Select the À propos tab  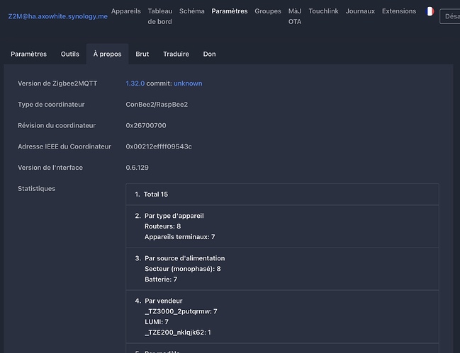click(107, 54)
